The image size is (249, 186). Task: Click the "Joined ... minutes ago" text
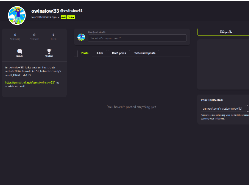[44, 17]
